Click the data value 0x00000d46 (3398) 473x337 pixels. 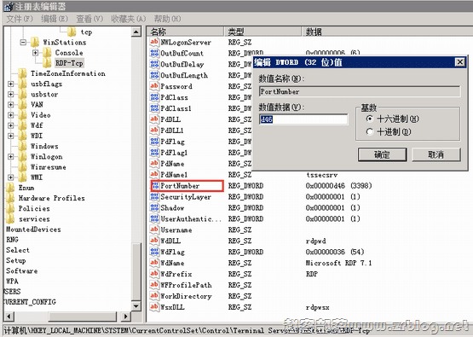338,186
